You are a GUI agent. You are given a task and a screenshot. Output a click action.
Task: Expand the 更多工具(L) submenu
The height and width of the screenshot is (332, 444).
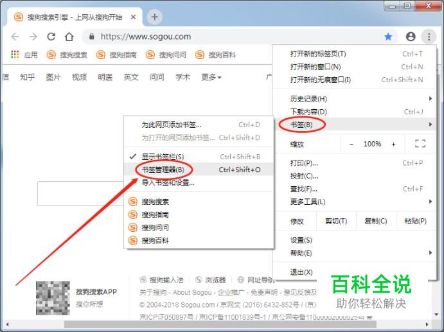point(354,202)
